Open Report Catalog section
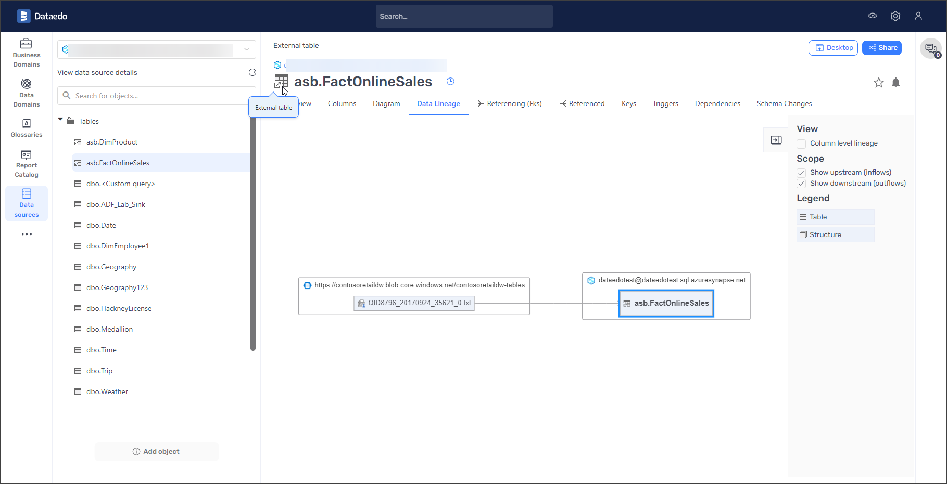The height and width of the screenshot is (484, 947). [27, 164]
